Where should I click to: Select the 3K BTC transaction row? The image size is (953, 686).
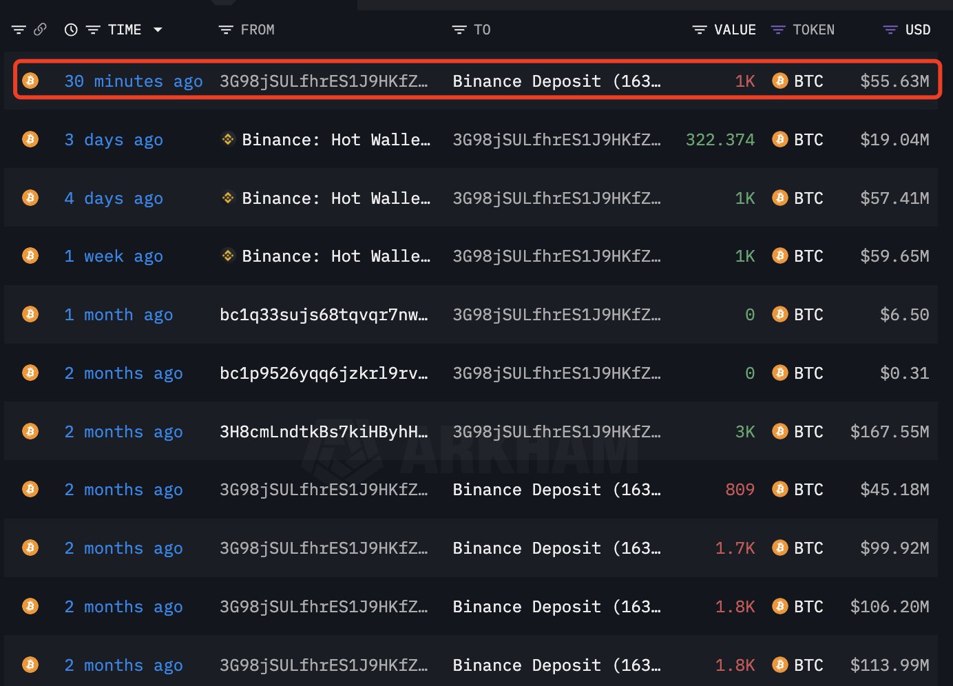click(476, 431)
